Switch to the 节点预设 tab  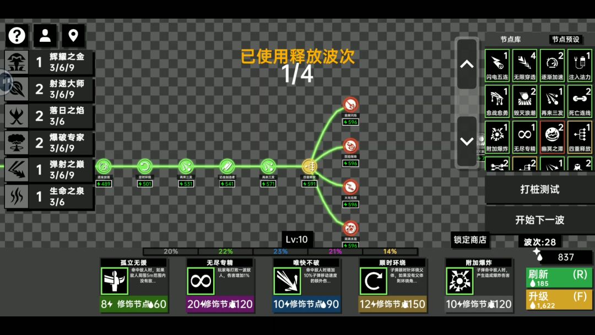click(565, 40)
